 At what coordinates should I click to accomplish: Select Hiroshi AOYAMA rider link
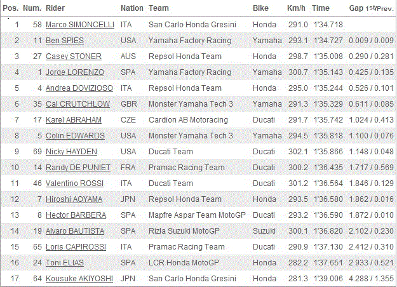(x=74, y=199)
